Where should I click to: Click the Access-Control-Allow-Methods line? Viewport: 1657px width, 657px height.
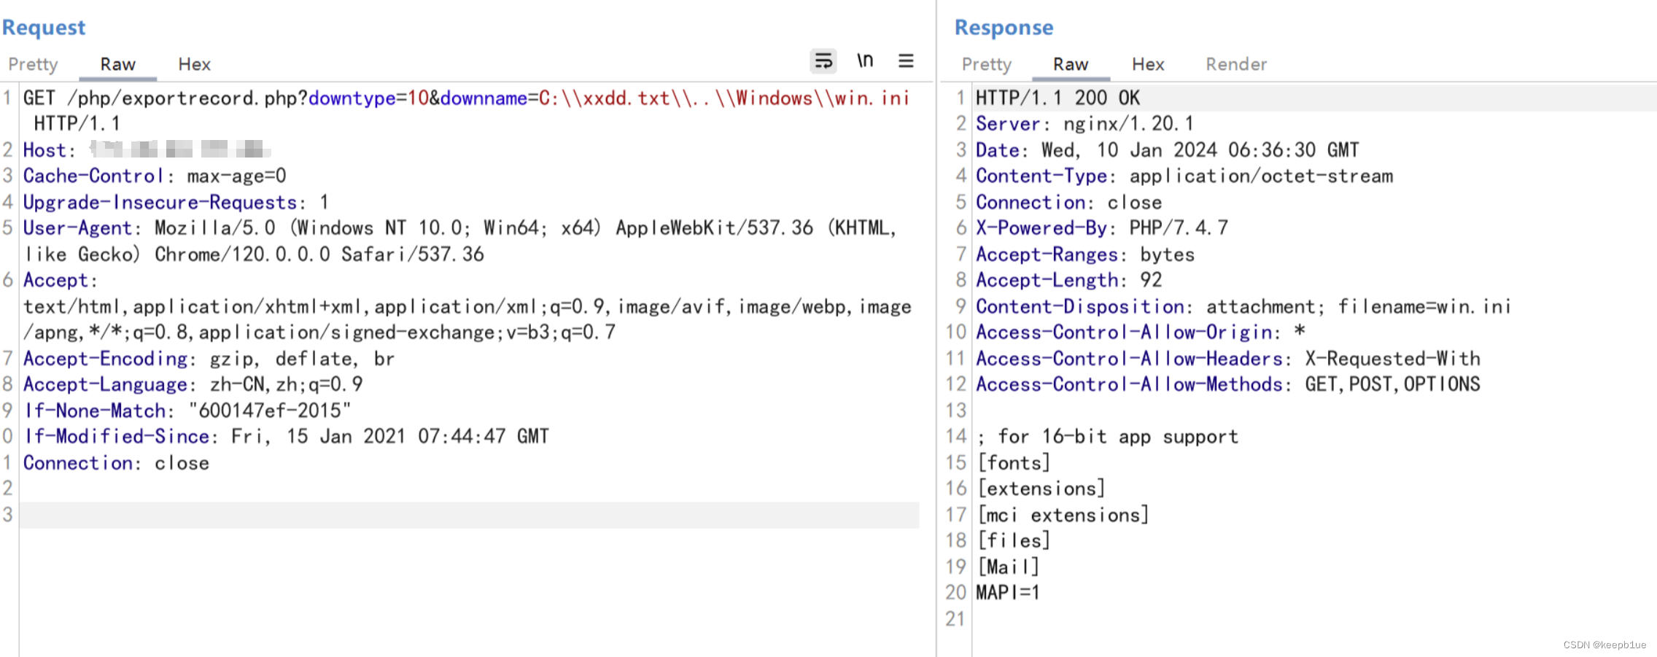tap(1228, 384)
